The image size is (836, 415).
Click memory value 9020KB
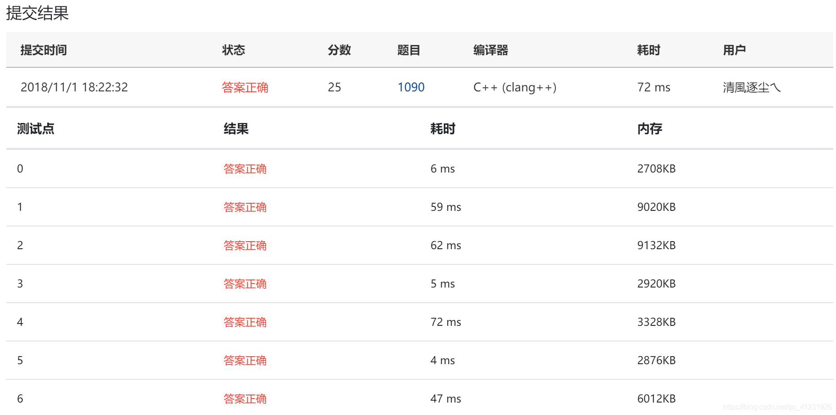coord(656,207)
